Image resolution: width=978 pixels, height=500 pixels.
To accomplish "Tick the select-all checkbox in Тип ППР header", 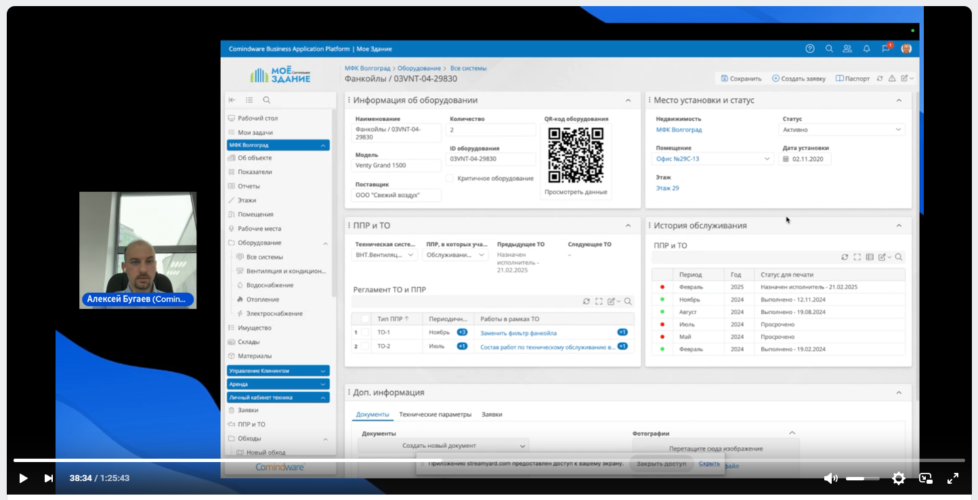I will coord(366,318).
